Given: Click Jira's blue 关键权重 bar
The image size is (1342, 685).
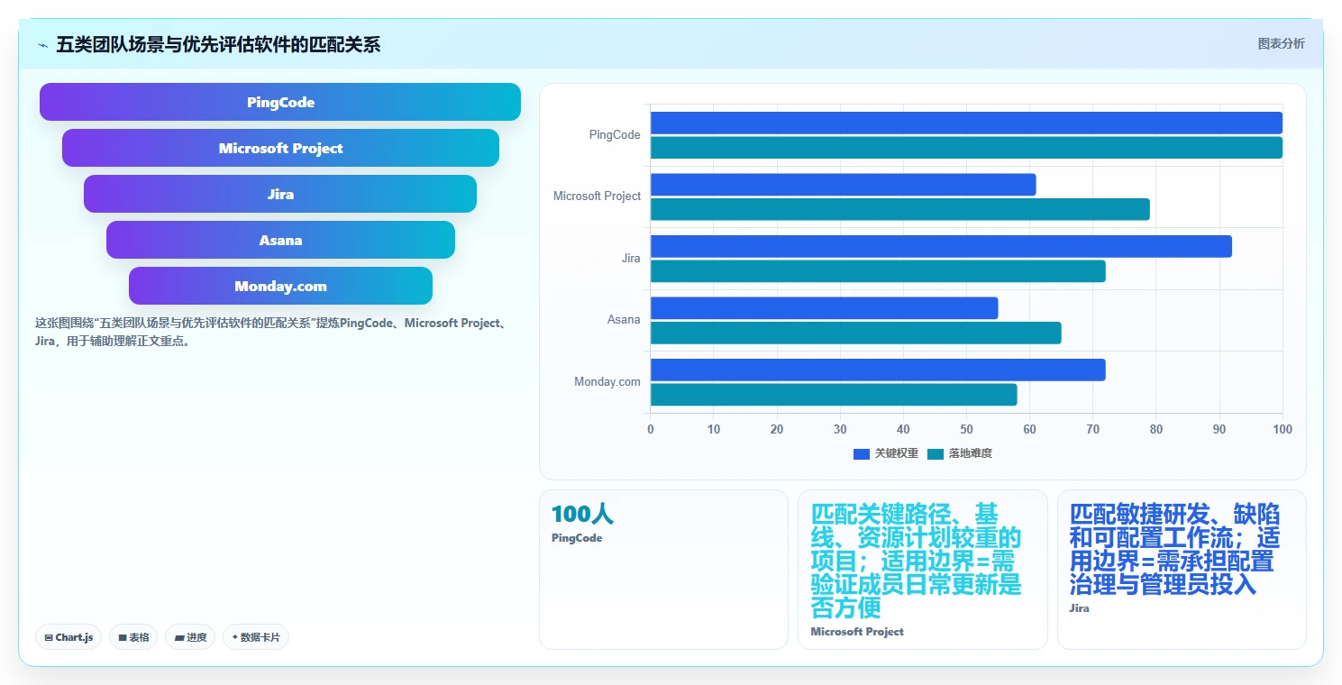Looking at the screenshot, I should (x=941, y=246).
